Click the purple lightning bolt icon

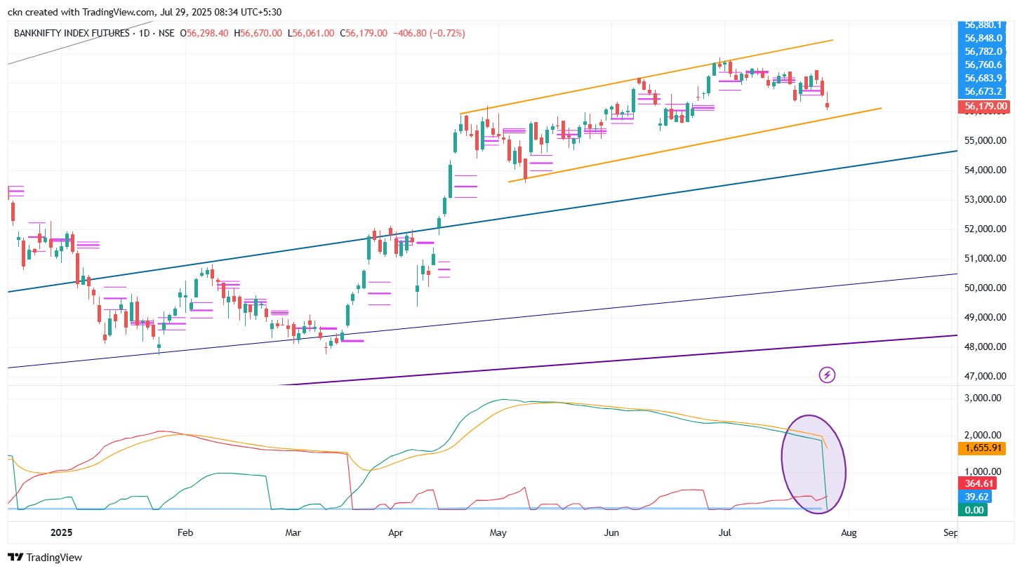(827, 375)
